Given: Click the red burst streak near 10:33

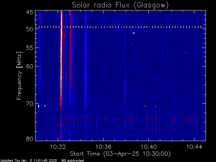Looking at the screenshot, I should pyautogui.click(x=70, y=58).
